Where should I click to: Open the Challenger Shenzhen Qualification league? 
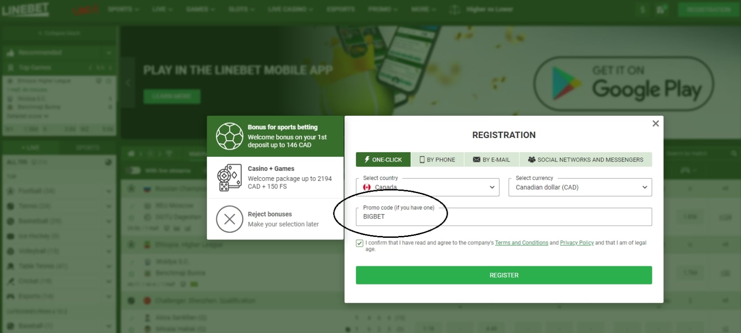click(205, 301)
